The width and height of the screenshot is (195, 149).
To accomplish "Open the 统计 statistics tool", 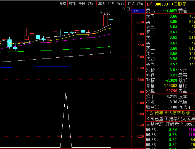I will [91, 3].
